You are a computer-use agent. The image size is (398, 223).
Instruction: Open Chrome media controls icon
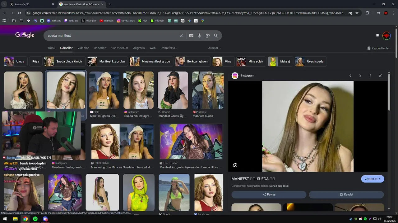coord(378,13)
